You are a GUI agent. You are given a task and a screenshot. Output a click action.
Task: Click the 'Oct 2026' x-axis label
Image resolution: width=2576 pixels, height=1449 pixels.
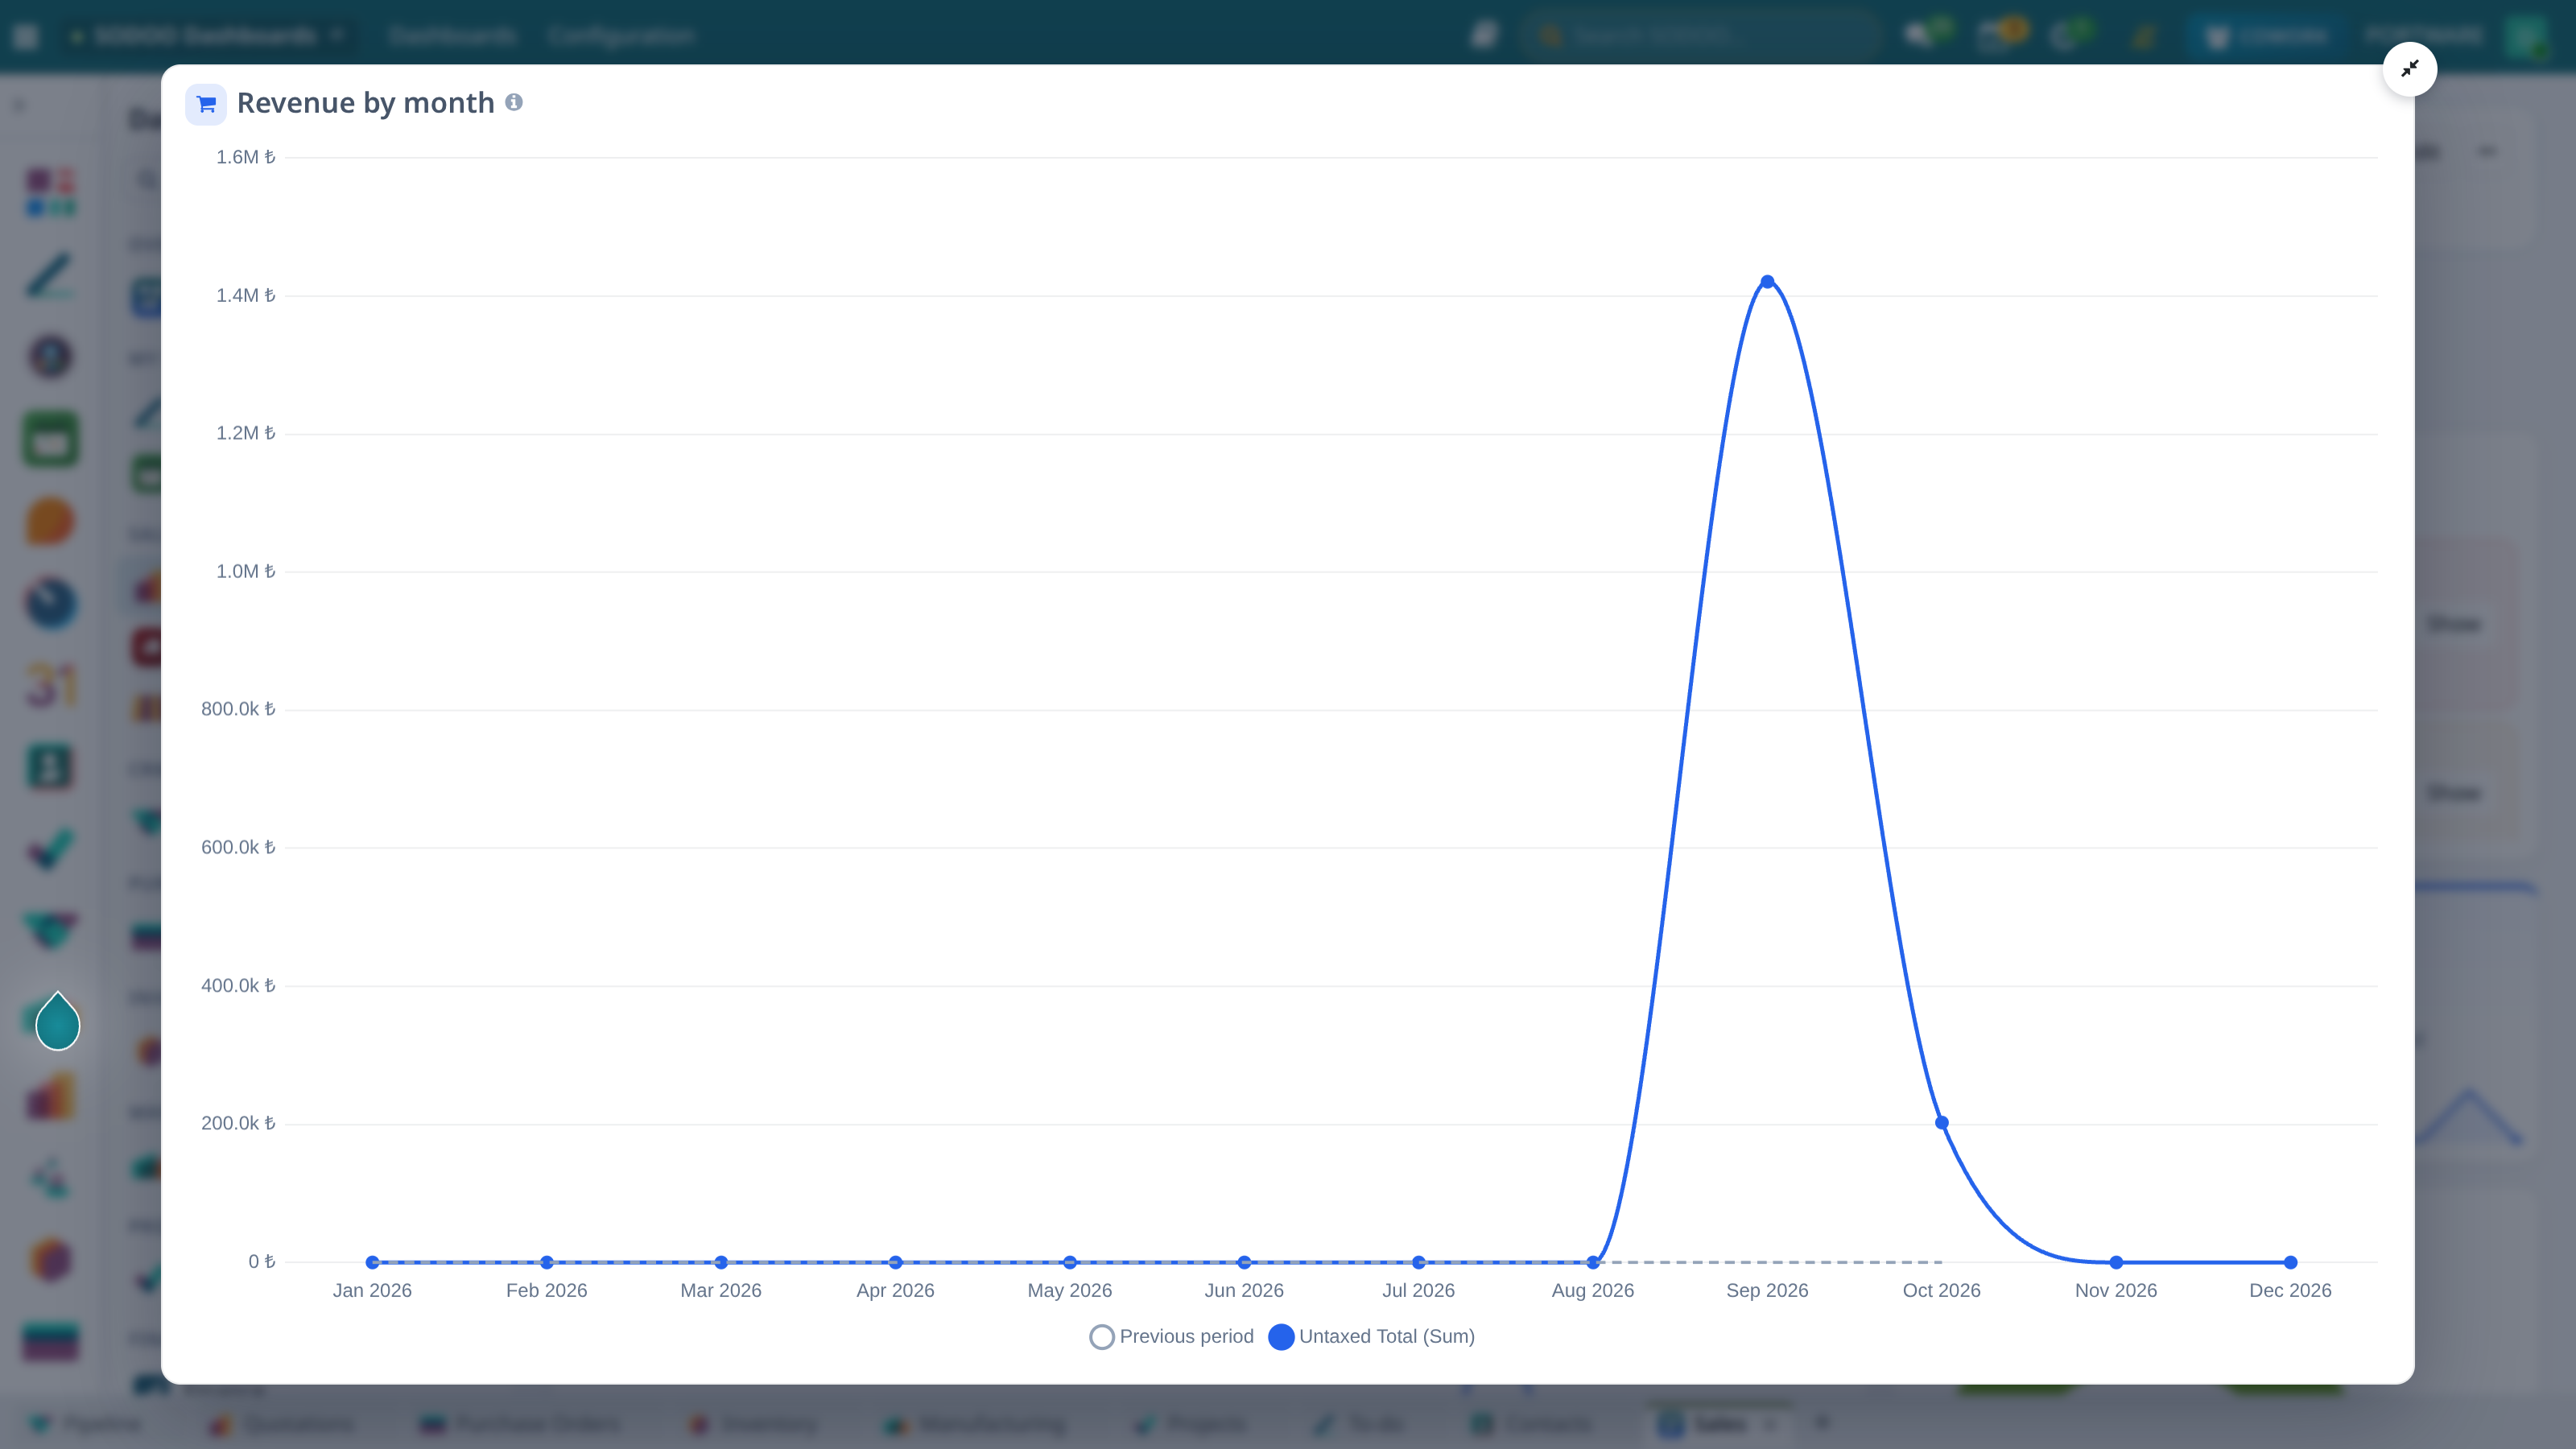point(1941,1290)
